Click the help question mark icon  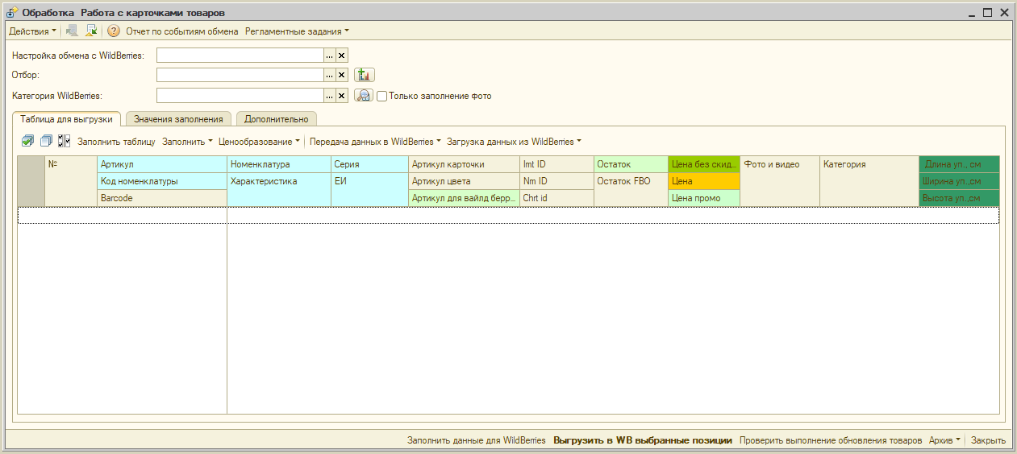tap(114, 31)
